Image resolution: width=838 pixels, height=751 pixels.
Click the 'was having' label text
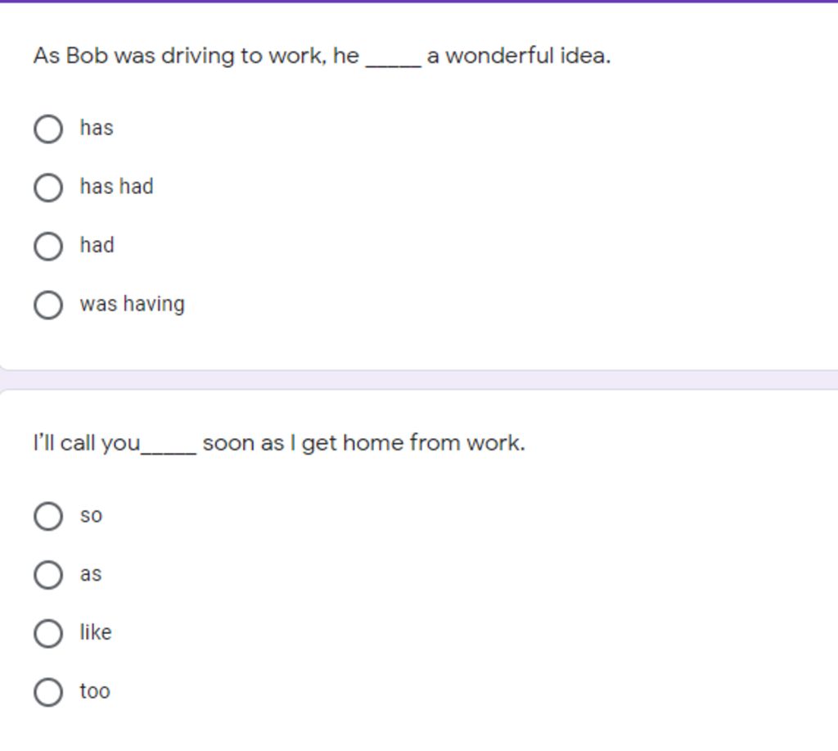tap(132, 305)
